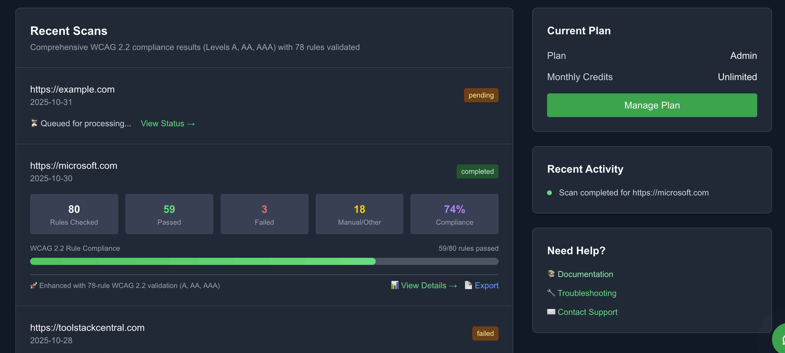
Task: Open the Troubleshooting help link
Action: tap(587, 293)
